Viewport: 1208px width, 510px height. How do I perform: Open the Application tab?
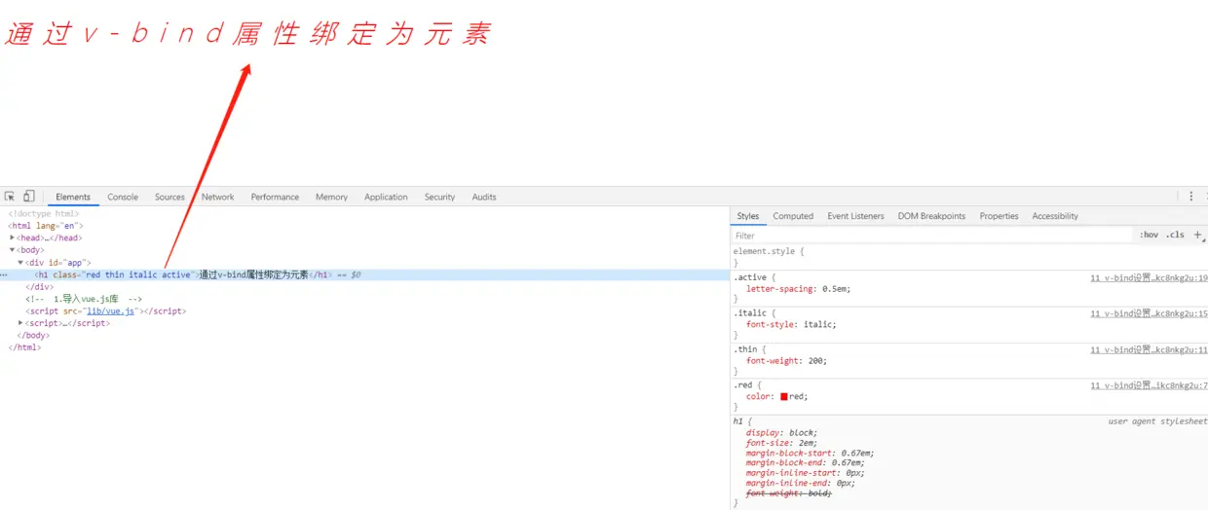pos(386,197)
